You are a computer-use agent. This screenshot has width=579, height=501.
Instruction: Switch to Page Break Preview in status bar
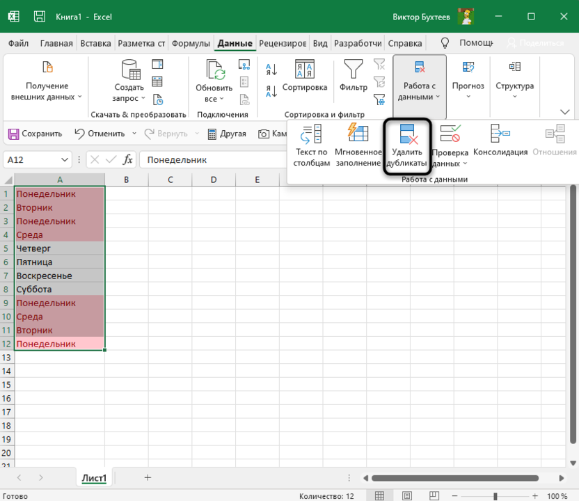pos(434,495)
